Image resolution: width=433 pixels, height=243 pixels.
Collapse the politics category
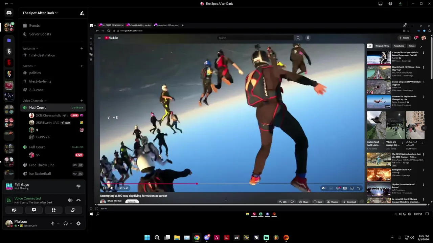click(x=29, y=66)
